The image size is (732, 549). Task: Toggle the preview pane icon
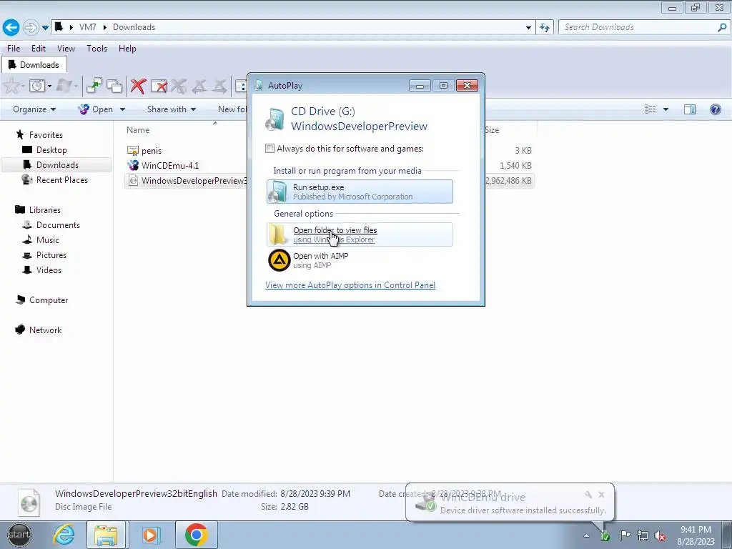(x=690, y=109)
